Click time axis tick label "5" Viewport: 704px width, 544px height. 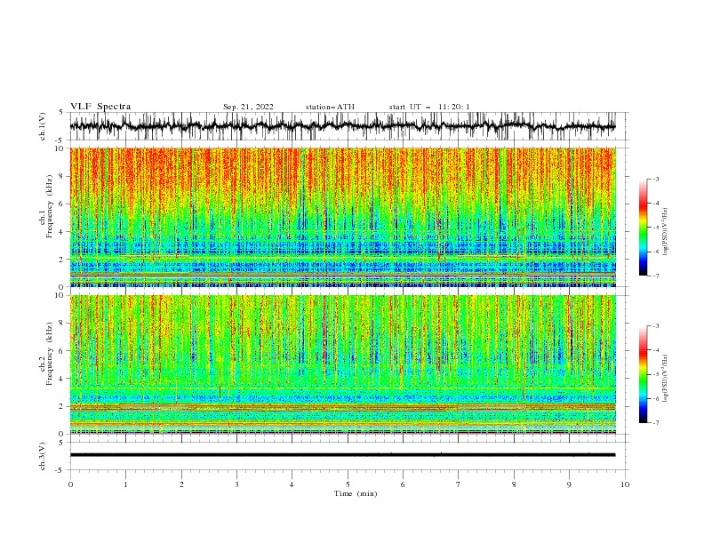(x=348, y=484)
